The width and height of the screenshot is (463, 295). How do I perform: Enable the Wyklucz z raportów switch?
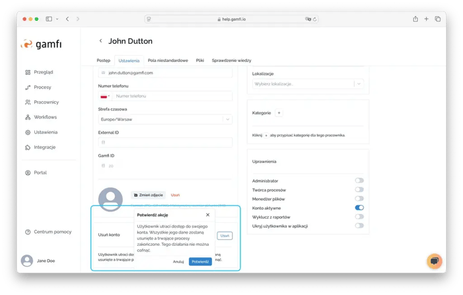click(359, 217)
